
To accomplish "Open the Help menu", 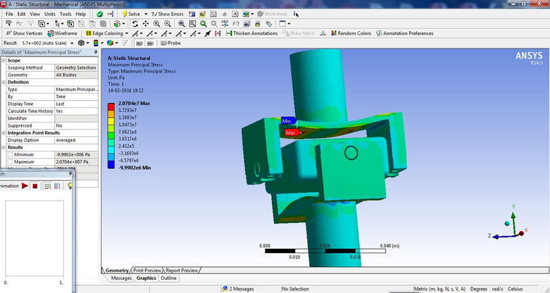I will (81, 14).
